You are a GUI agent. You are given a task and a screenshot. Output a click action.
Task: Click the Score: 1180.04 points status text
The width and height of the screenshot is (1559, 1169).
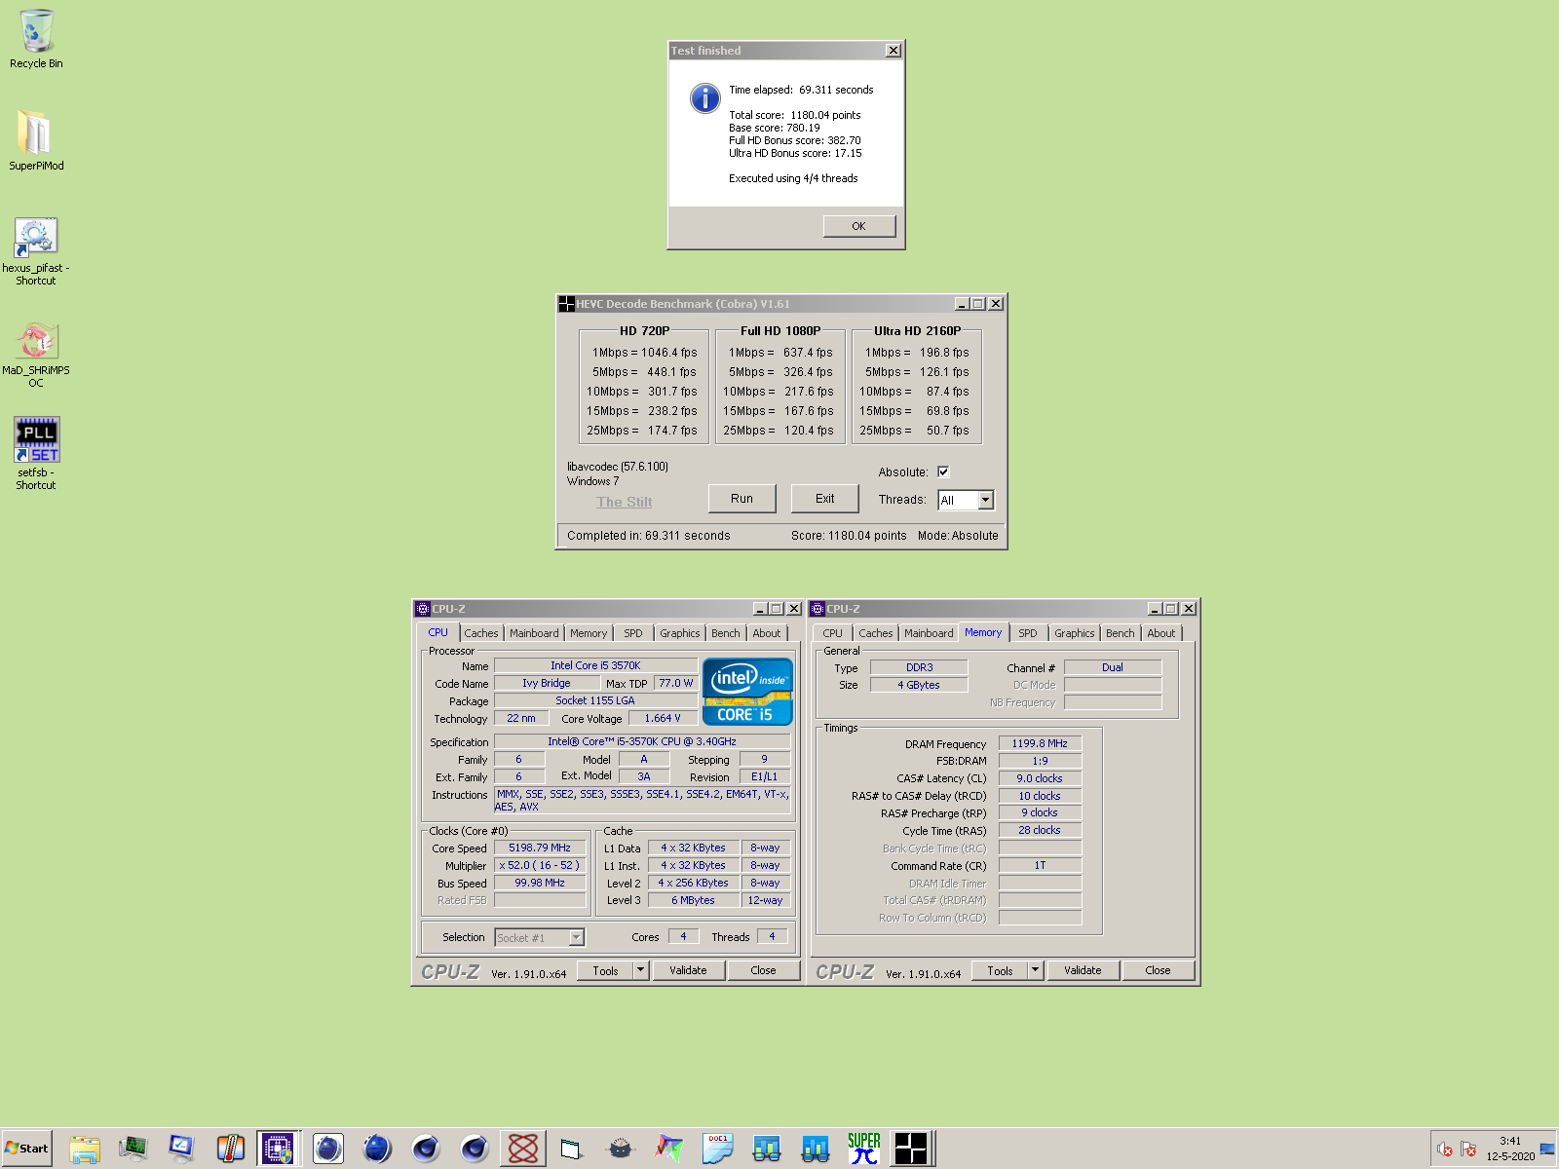pos(849,536)
